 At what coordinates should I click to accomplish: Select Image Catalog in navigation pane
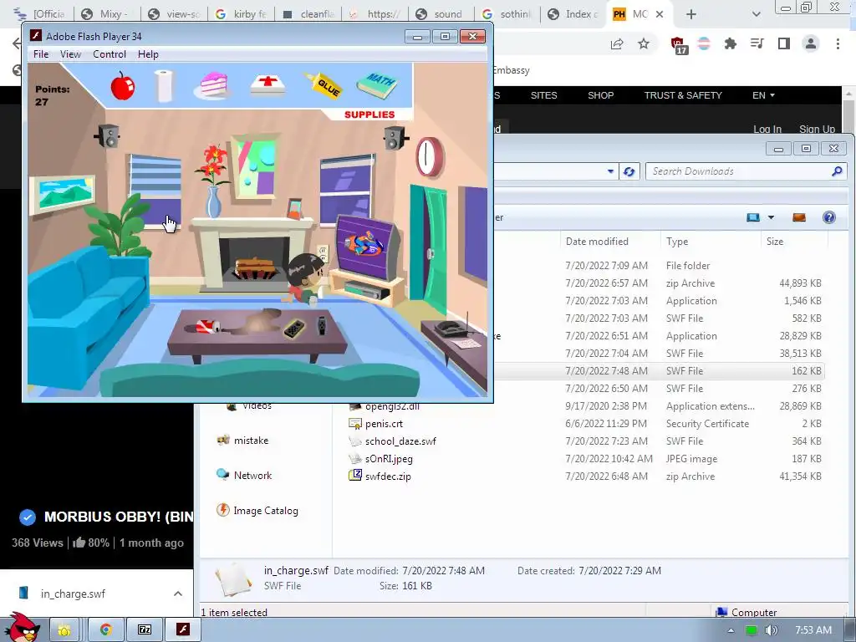(257, 511)
